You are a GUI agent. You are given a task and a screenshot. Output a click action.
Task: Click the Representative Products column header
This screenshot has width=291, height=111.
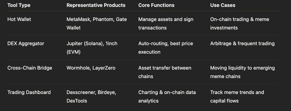(x=96, y=5)
